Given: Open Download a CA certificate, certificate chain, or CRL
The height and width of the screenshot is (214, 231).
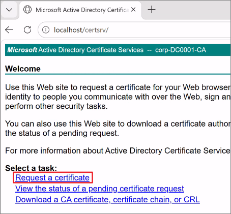Looking at the screenshot, I should tap(107, 200).
